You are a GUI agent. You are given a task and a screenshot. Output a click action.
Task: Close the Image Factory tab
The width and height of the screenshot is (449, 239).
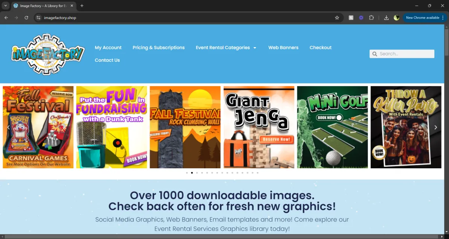coord(72,6)
